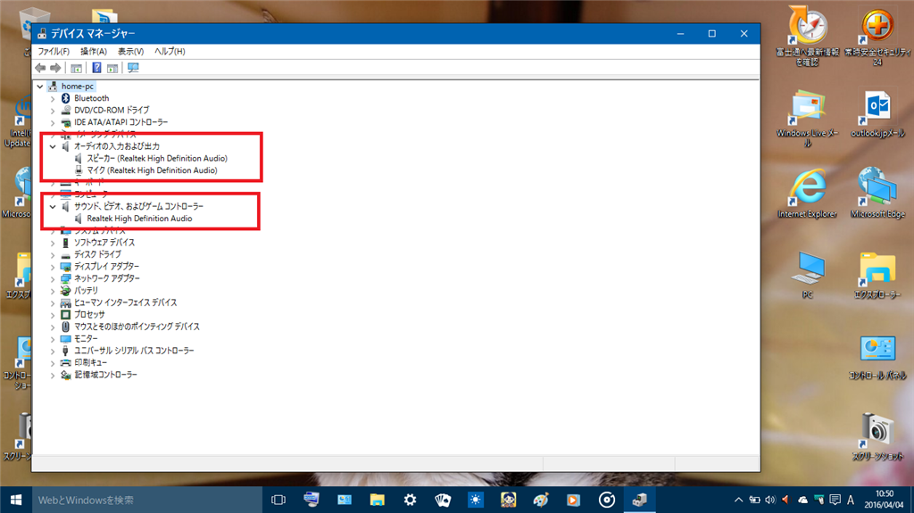This screenshot has height=513, width=914.
Task: Expand the Bluetooth category arrow
Action: click(x=53, y=98)
